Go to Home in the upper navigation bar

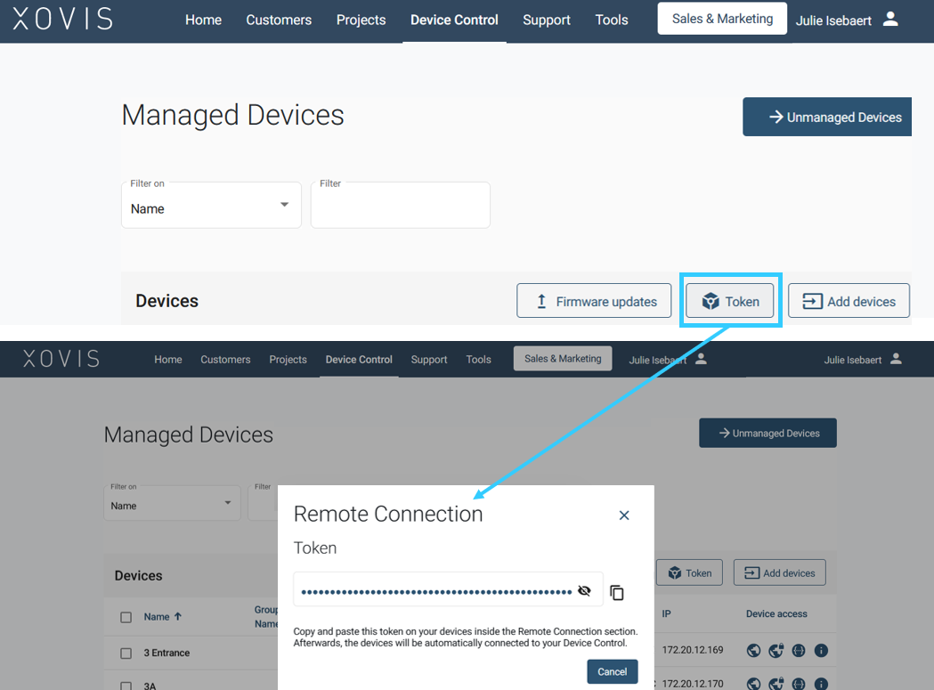click(203, 20)
